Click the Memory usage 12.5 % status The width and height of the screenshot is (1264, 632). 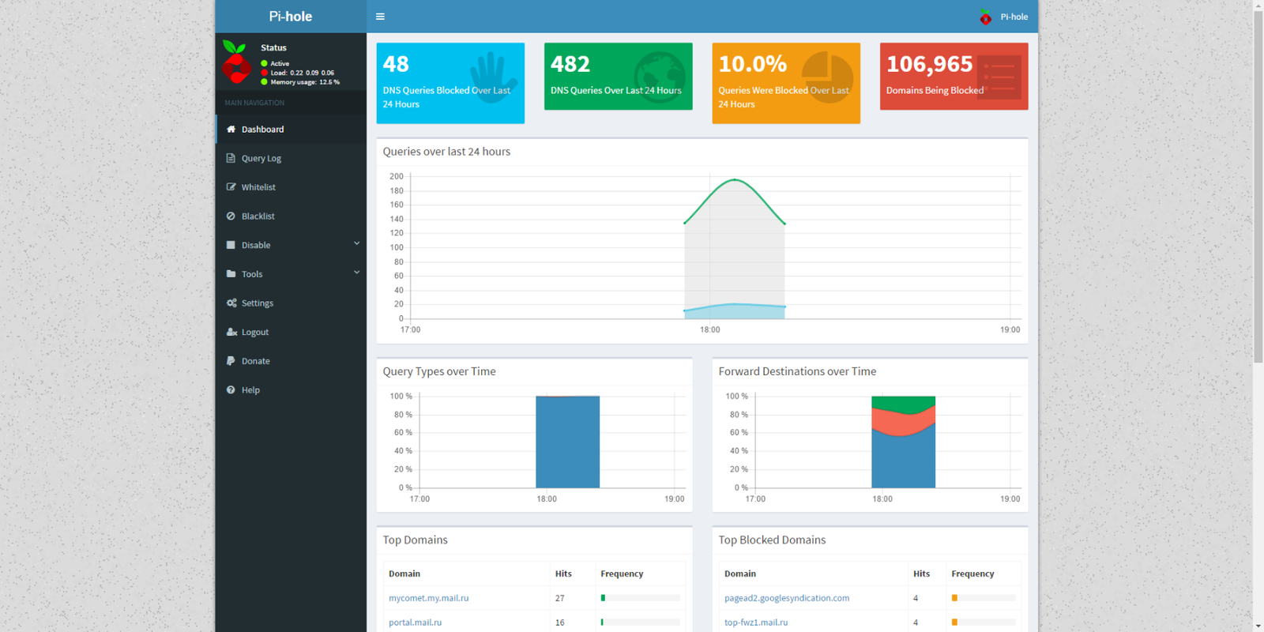(x=300, y=82)
